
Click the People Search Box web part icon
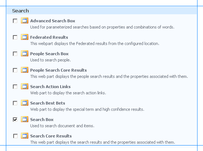pos(25,53)
